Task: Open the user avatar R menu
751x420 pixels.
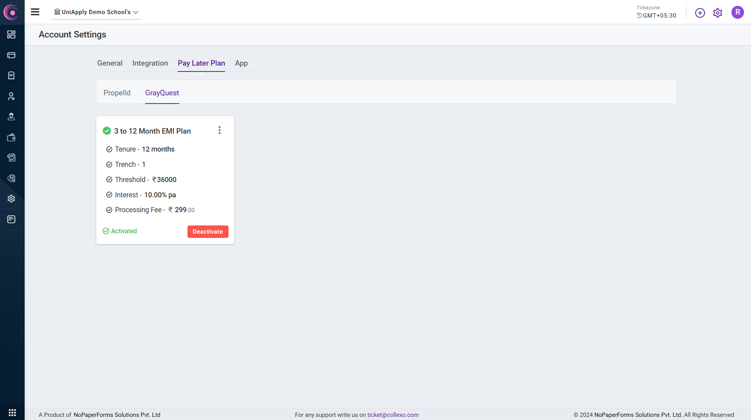Action: 737,13
